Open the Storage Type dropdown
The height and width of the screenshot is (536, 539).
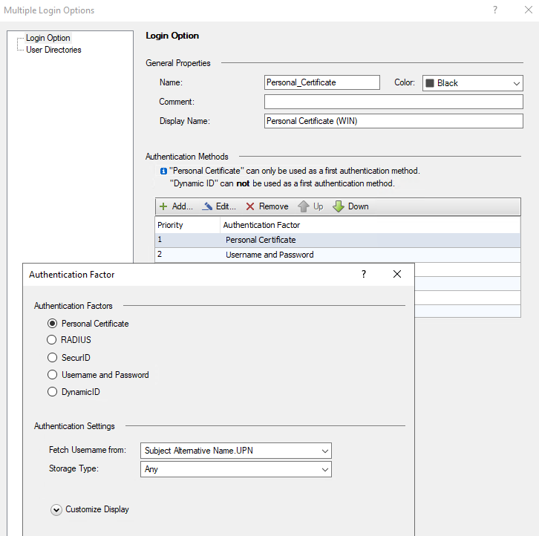[x=235, y=469]
